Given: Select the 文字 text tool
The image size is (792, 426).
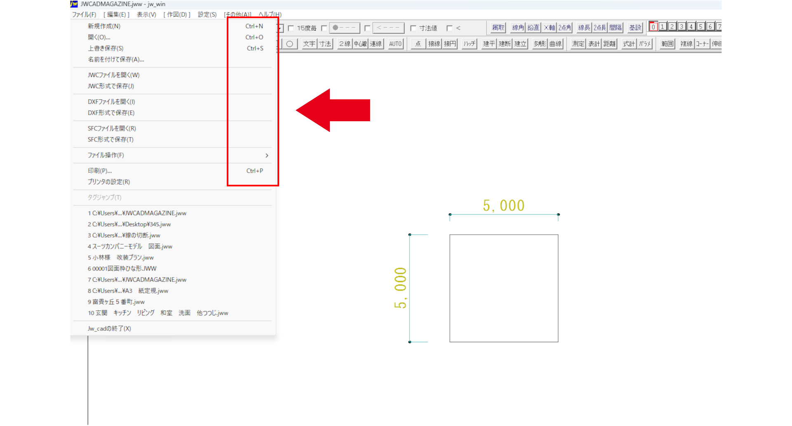Looking at the screenshot, I should point(309,44).
